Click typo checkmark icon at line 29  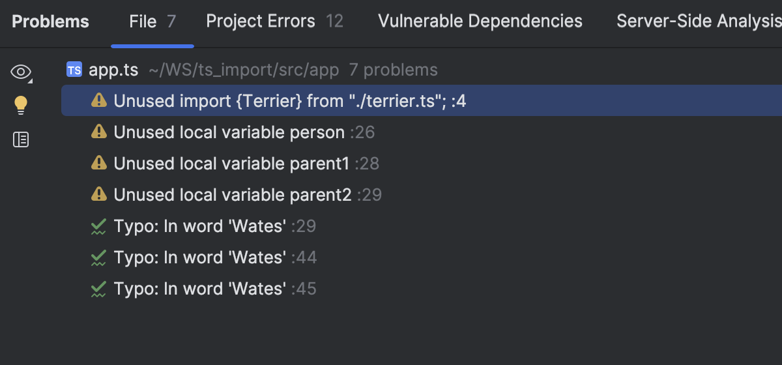pos(98,226)
